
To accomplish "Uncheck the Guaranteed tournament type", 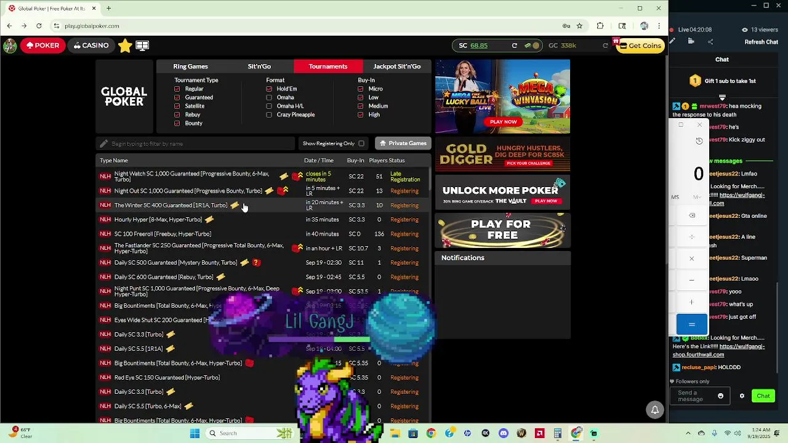I will (x=177, y=97).
